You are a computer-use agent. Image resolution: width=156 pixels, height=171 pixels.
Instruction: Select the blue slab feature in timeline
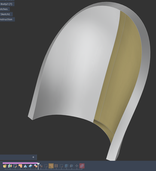(x=31, y=166)
